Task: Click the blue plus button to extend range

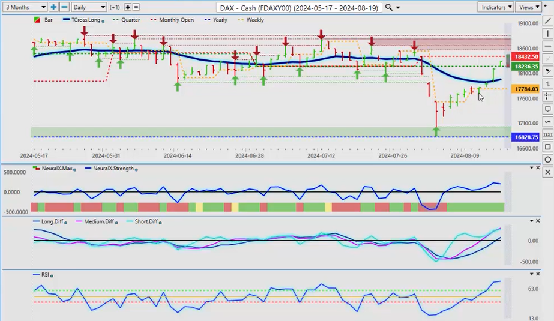Action: (x=53, y=7)
